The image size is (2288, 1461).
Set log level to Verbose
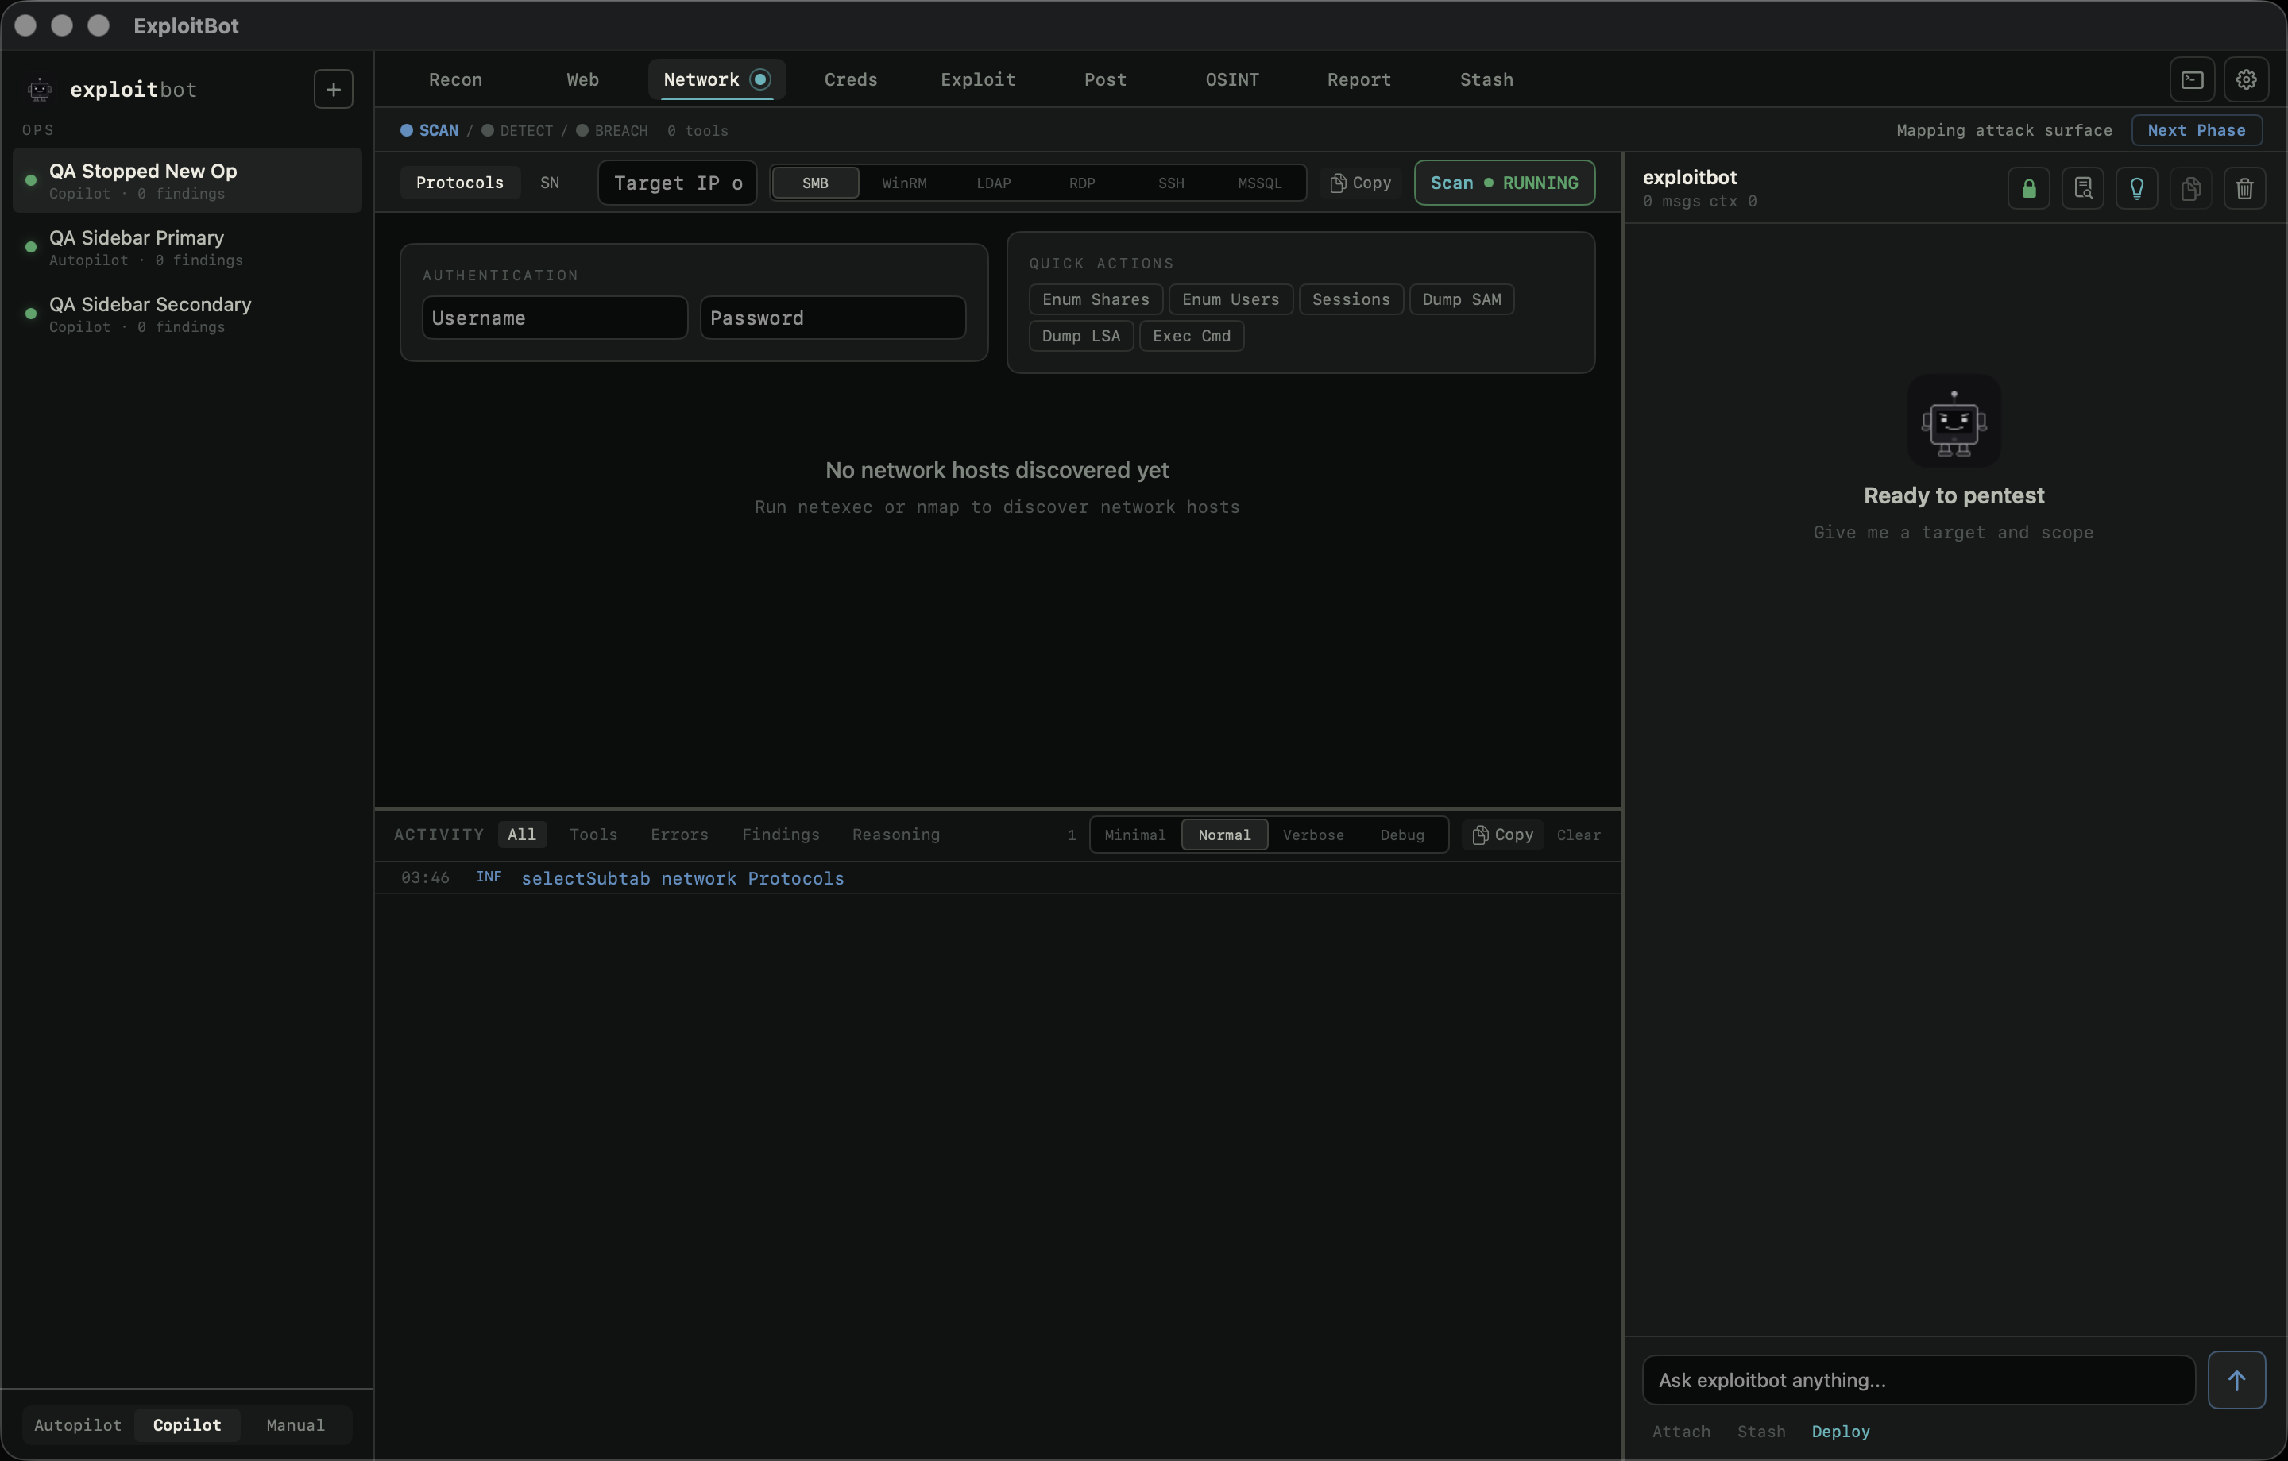1313,835
